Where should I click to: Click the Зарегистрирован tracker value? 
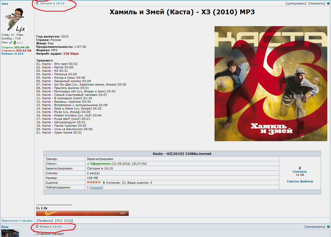click(x=100, y=159)
